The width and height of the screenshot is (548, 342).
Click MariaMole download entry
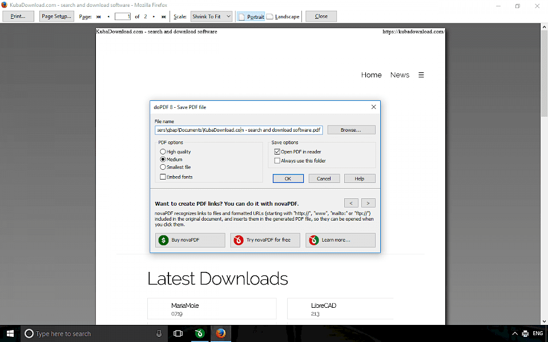coord(212,308)
